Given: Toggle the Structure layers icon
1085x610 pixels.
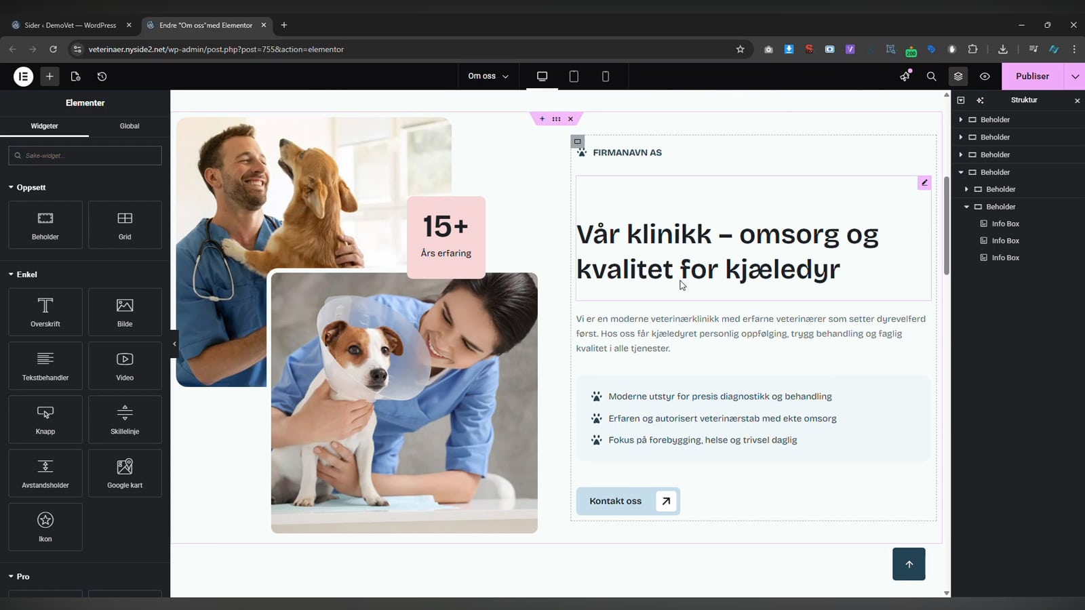Looking at the screenshot, I should pos(958,77).
